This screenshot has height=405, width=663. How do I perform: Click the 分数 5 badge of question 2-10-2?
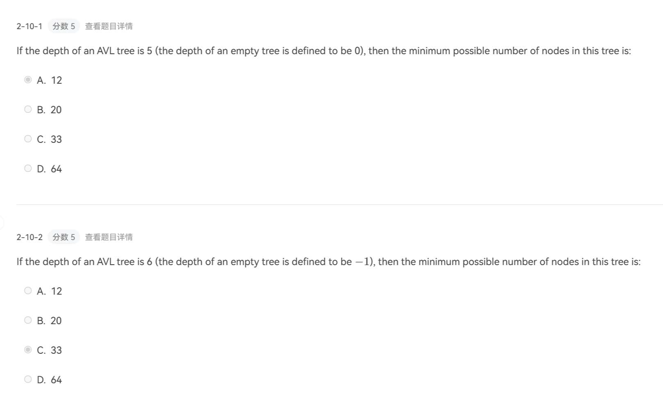point(64,237)
